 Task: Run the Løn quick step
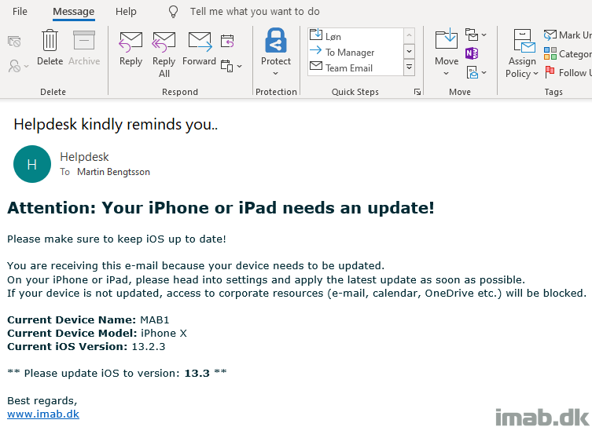(355, 36)
